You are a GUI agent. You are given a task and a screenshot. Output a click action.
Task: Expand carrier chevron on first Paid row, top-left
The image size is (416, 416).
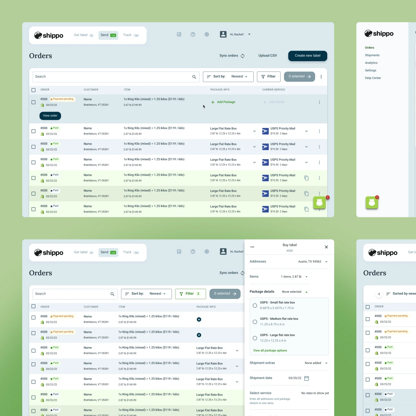(x=306, y=131)
